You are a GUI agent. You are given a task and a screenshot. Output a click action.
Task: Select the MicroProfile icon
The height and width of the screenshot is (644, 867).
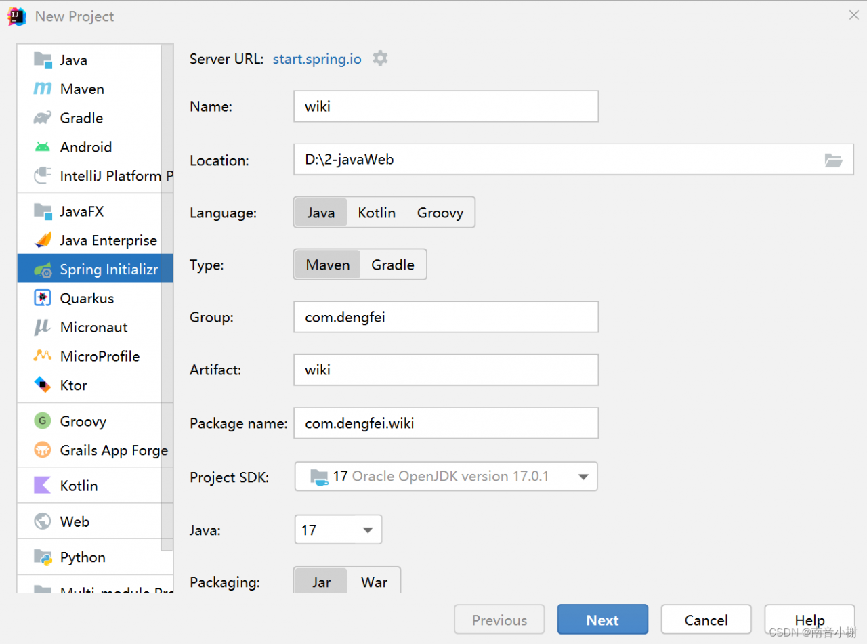(43, 356)
